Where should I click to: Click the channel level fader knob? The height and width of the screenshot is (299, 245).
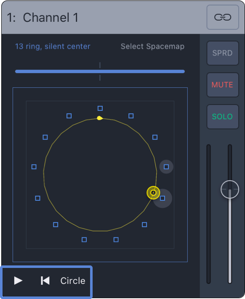(x=230, y=189)
